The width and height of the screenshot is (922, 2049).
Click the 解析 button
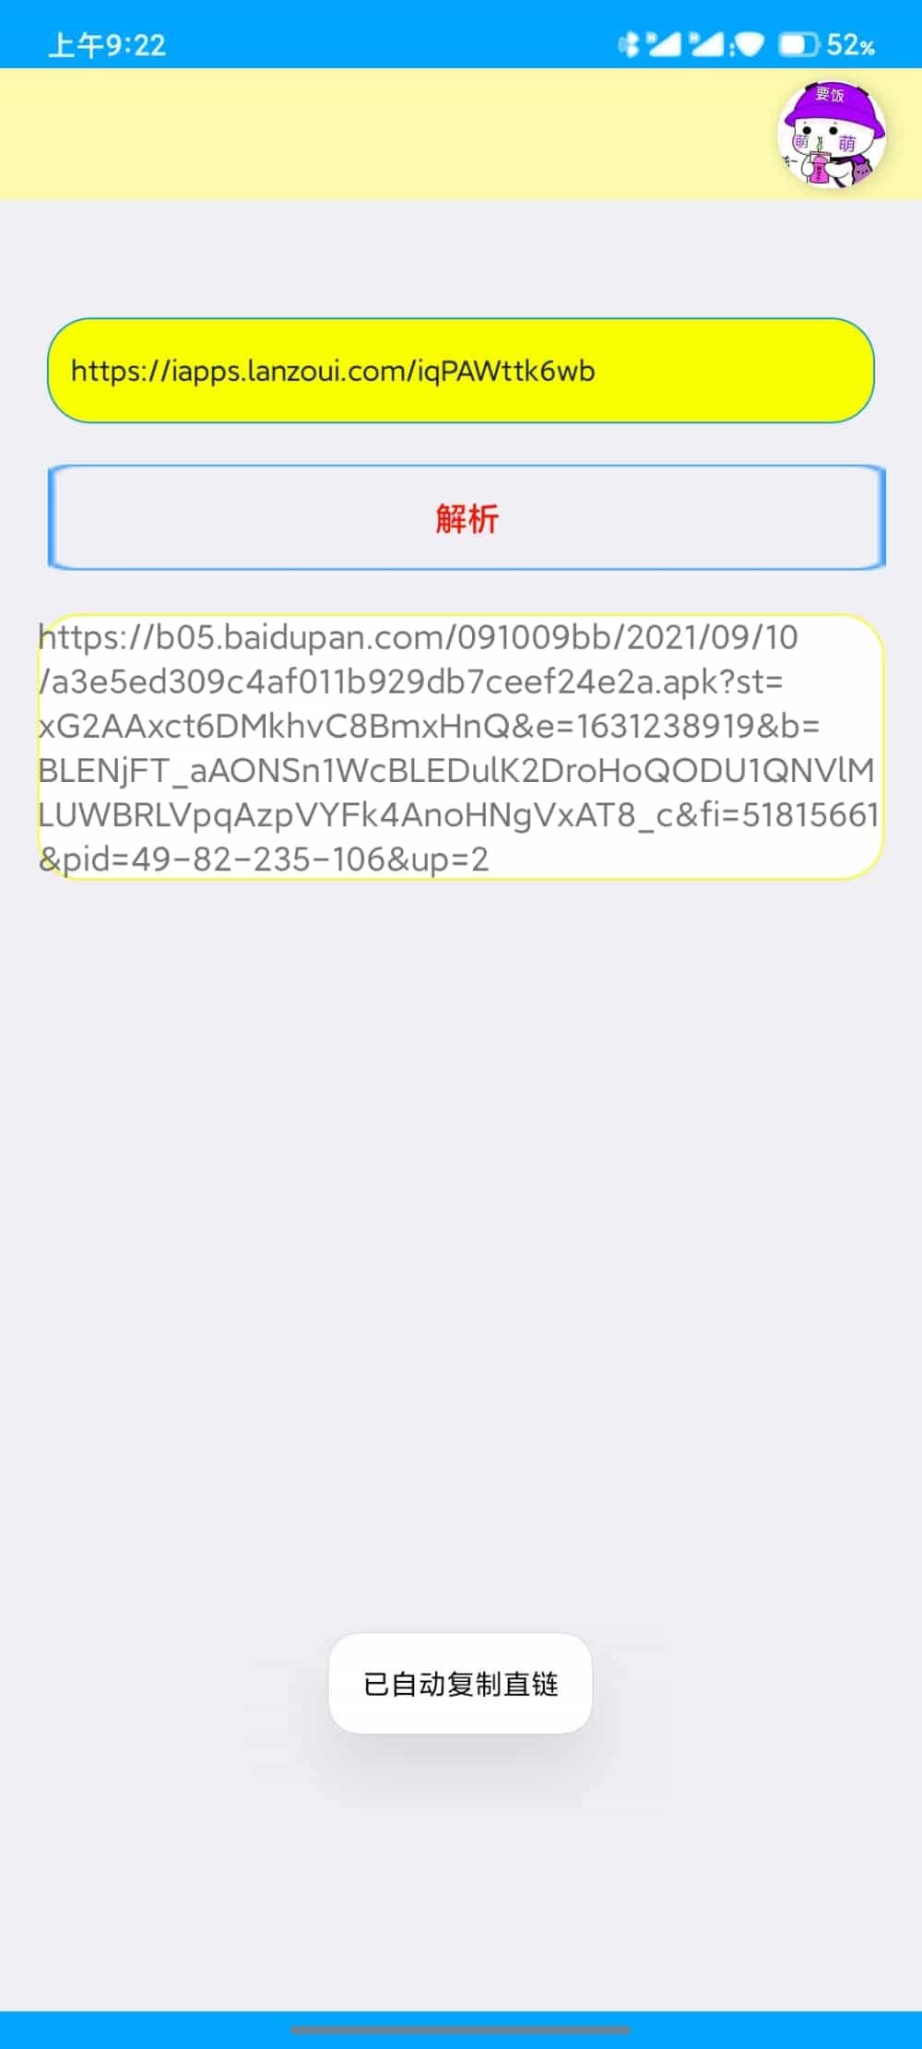(467, 517)
